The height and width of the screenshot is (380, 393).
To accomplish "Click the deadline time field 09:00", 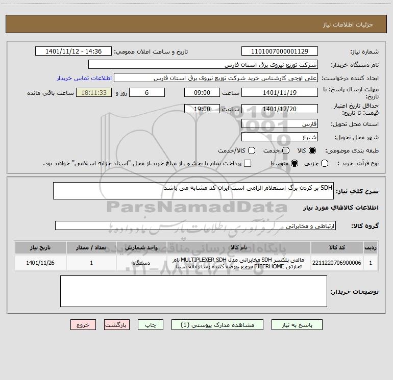I will point(202,93).
